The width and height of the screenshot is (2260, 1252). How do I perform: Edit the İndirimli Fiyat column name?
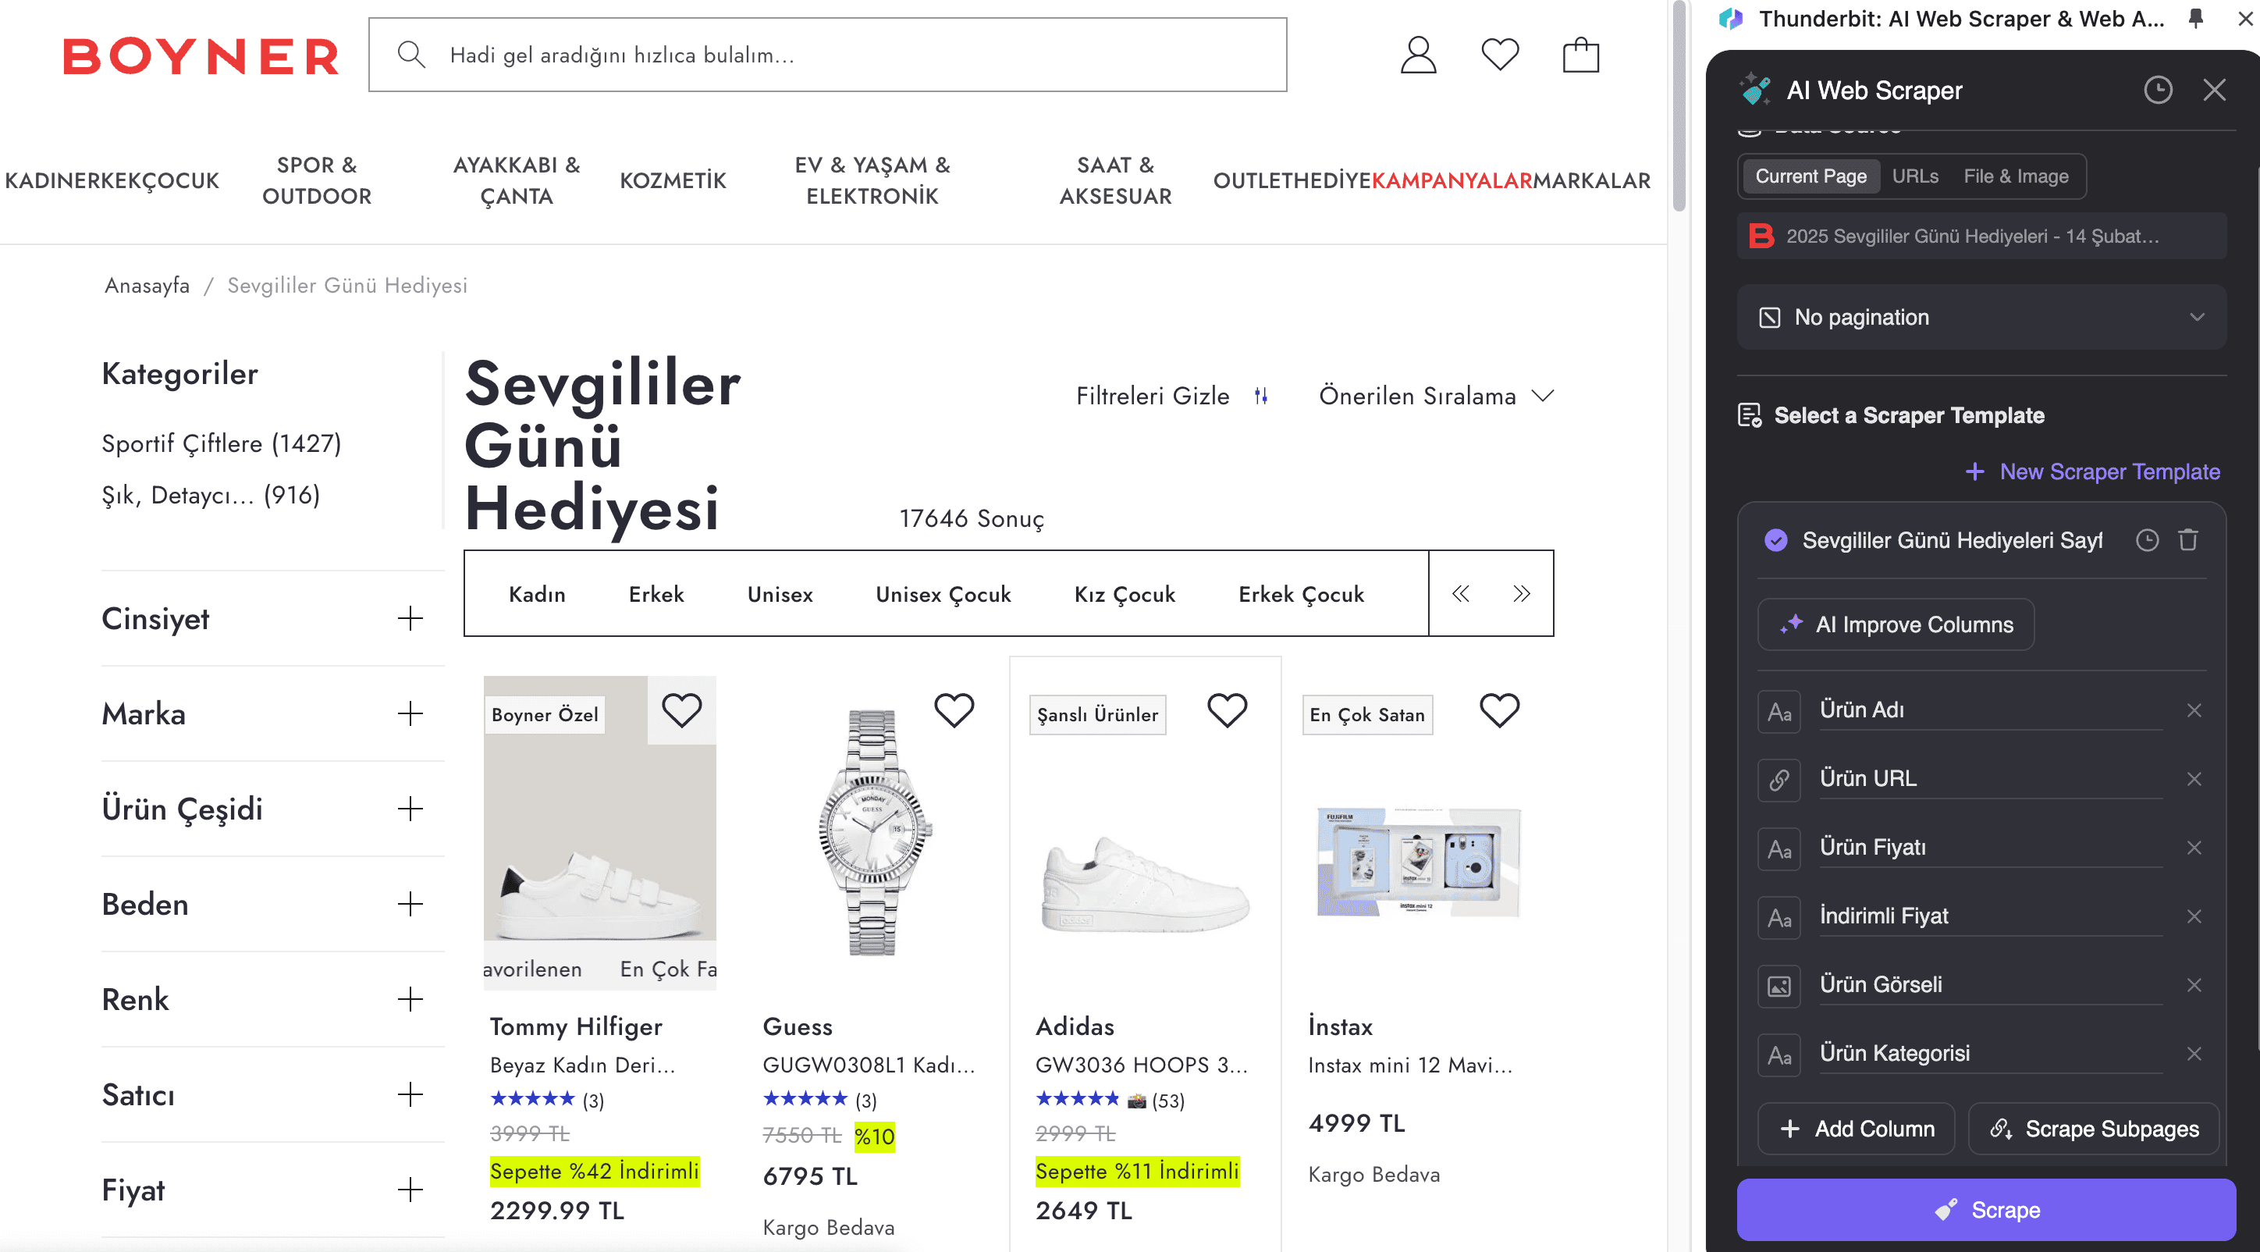pyautogui.click(x=1990, y=917)
